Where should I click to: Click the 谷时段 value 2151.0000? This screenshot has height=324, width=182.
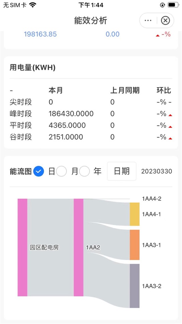(66, 137)
